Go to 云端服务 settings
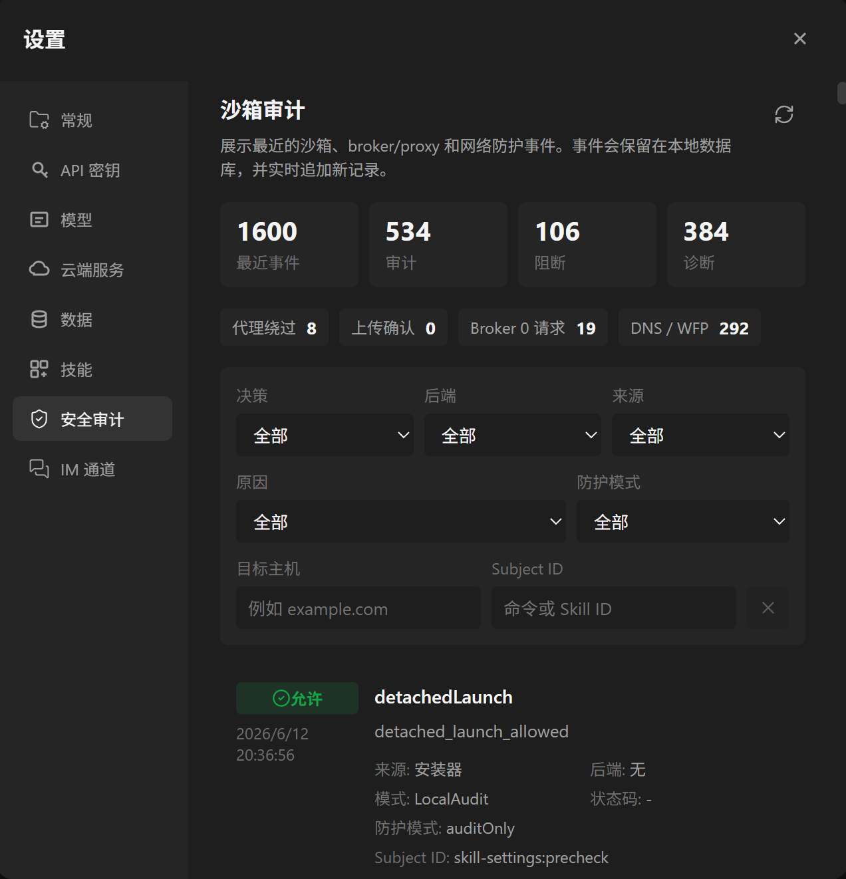The width and height of the screenshot is (846, 879). pyautogui.click(x=92, y=269)
